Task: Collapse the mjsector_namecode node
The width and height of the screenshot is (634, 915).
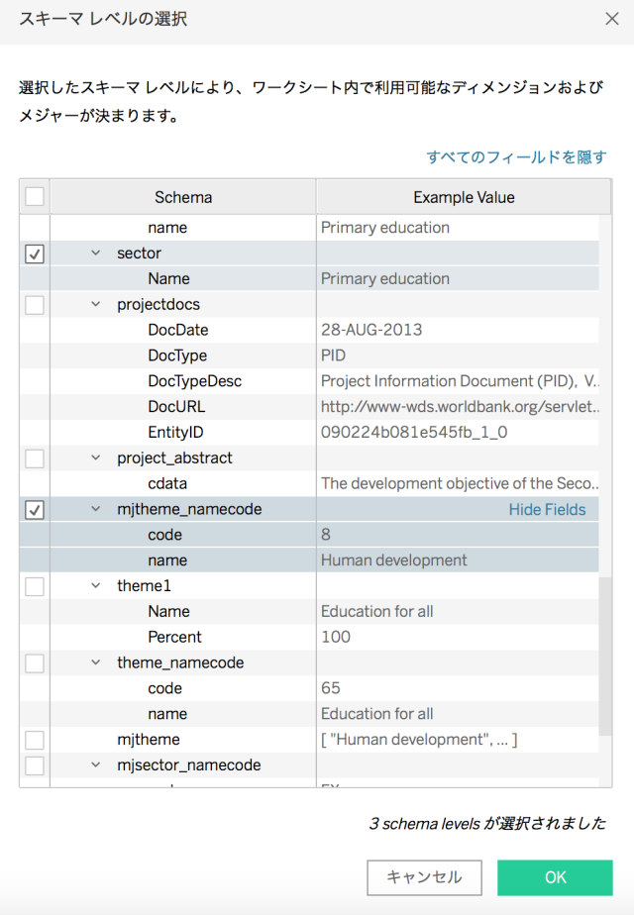Action: 96,765
